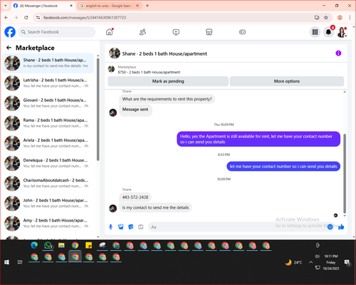Screen dimensions: 356x285
Task: Open the Notifications bell
Action: pyautogui.click(x=328, y=32)
